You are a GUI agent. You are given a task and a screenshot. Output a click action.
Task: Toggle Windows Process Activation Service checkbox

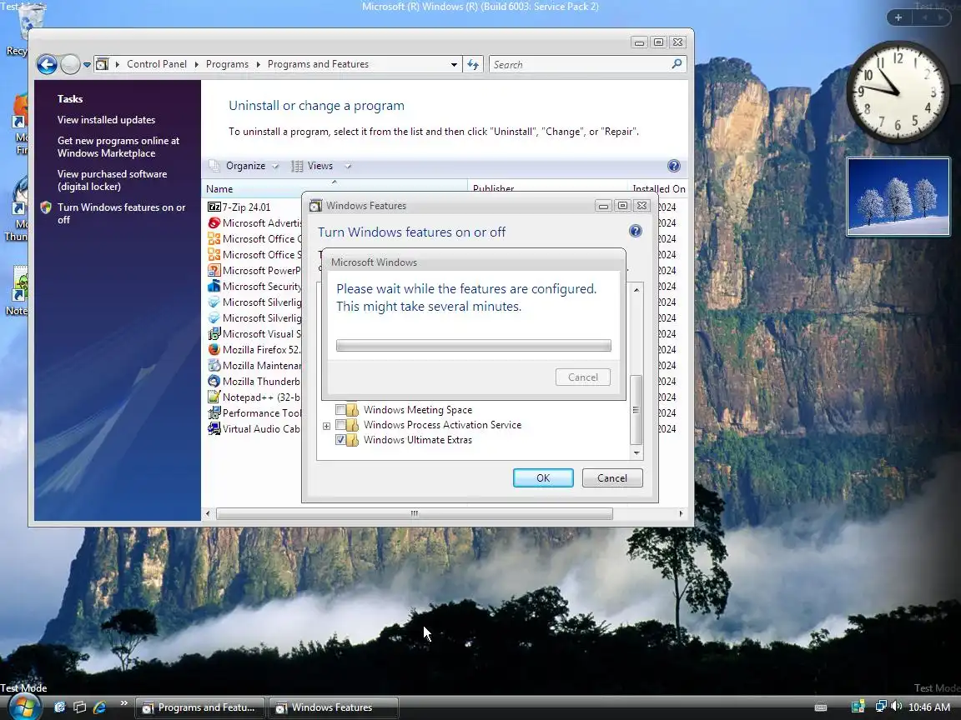click(340, 425)
